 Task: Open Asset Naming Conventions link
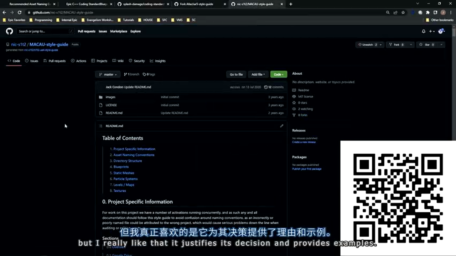(x=134, y=155)
